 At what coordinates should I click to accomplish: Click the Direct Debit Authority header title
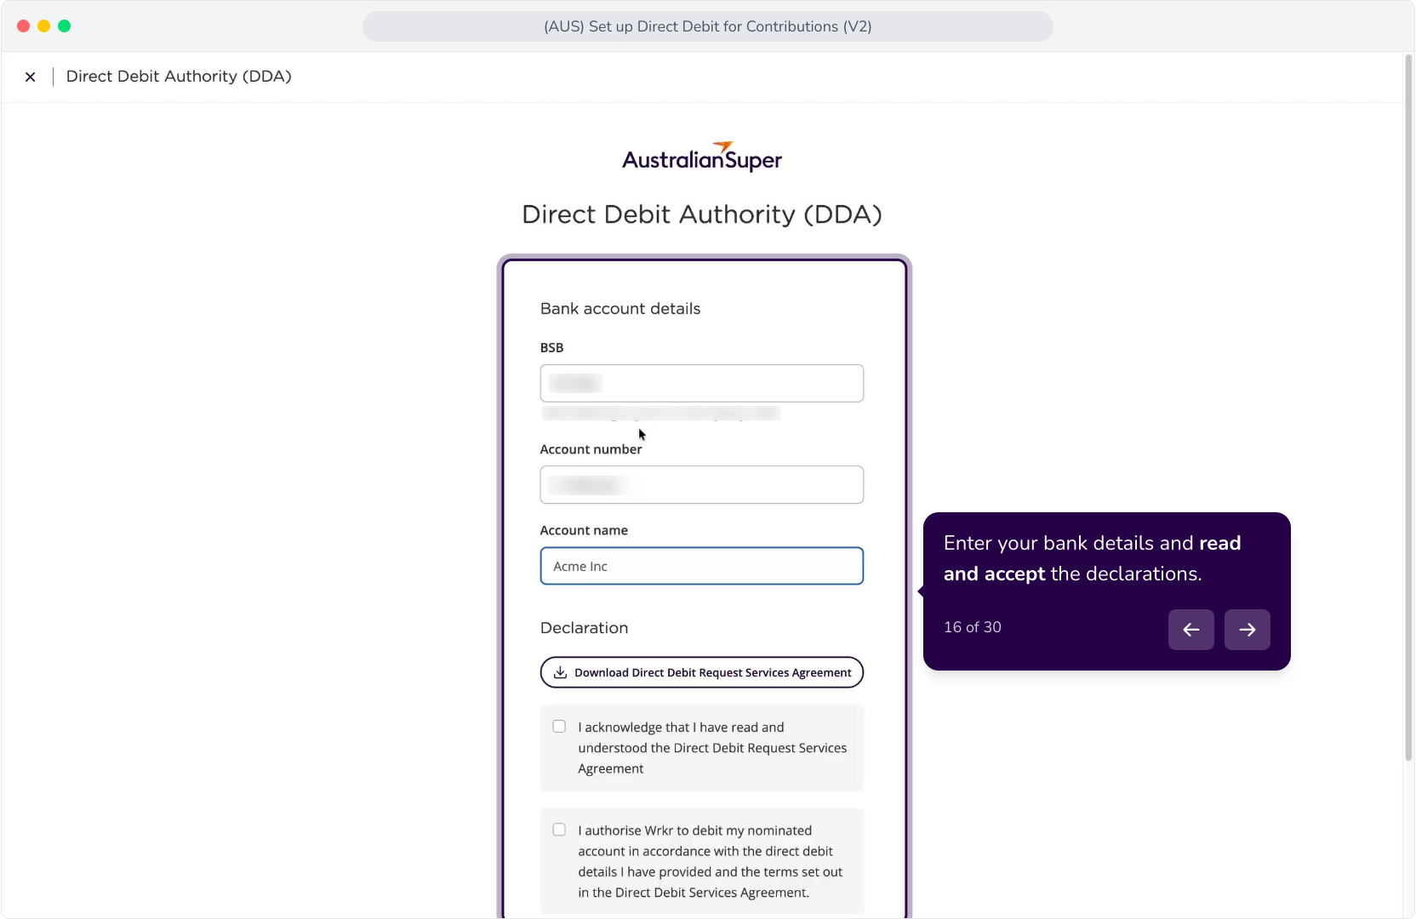pyautogui.click(x=179, y=77)
